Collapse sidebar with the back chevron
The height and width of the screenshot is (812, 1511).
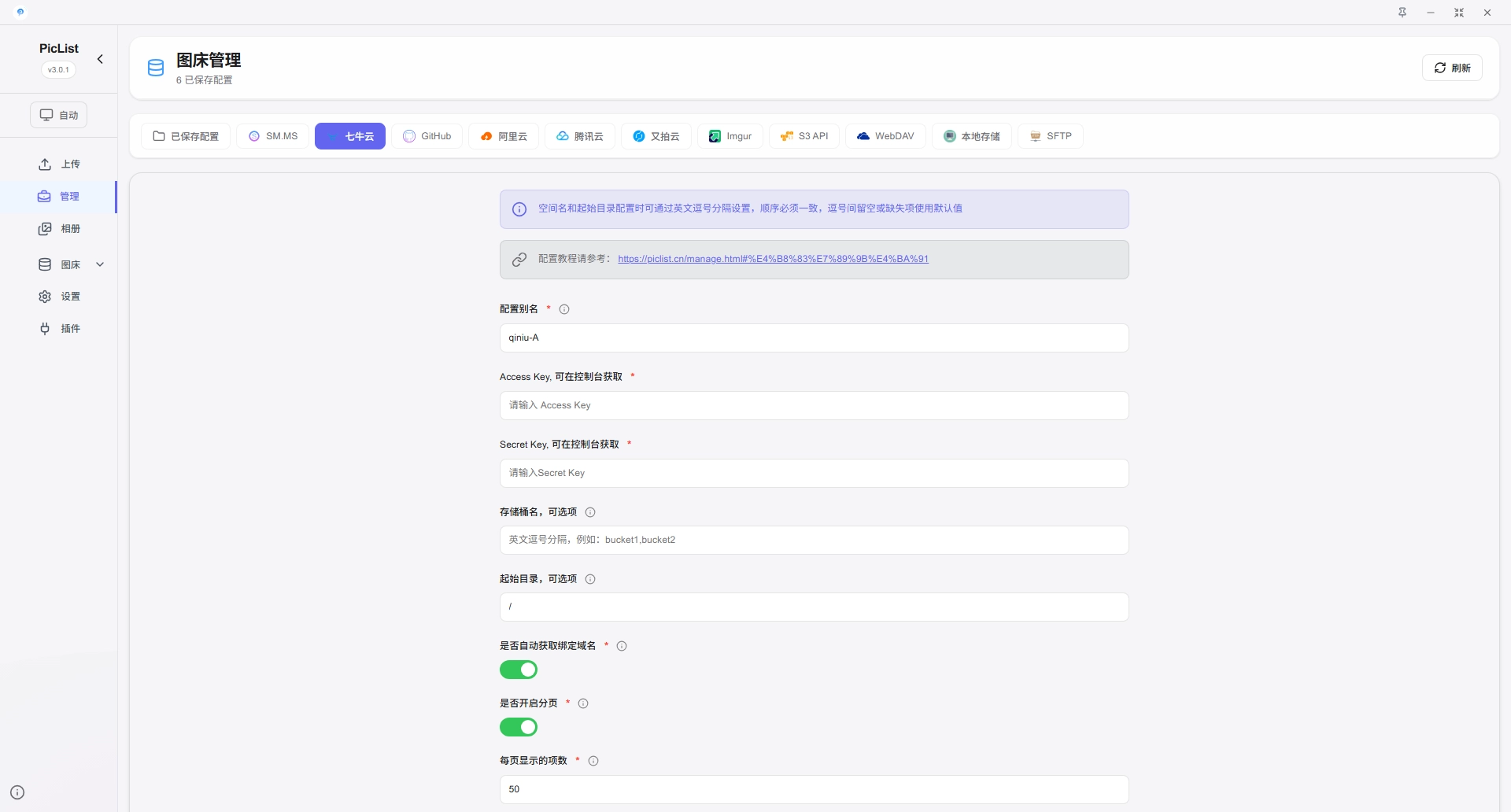[100, 59]
